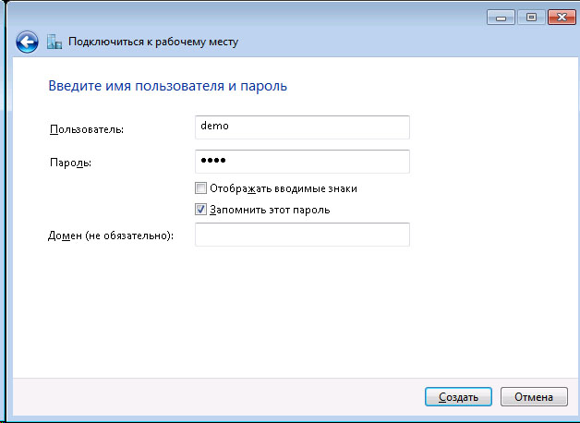Uncheck the Запомнить этот пароль checkbox

point(201,210)
